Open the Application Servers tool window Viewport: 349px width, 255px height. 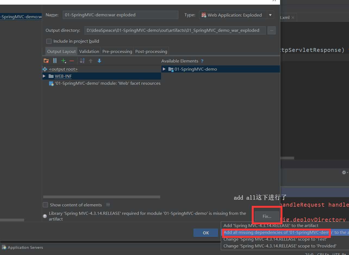(23, 247)
